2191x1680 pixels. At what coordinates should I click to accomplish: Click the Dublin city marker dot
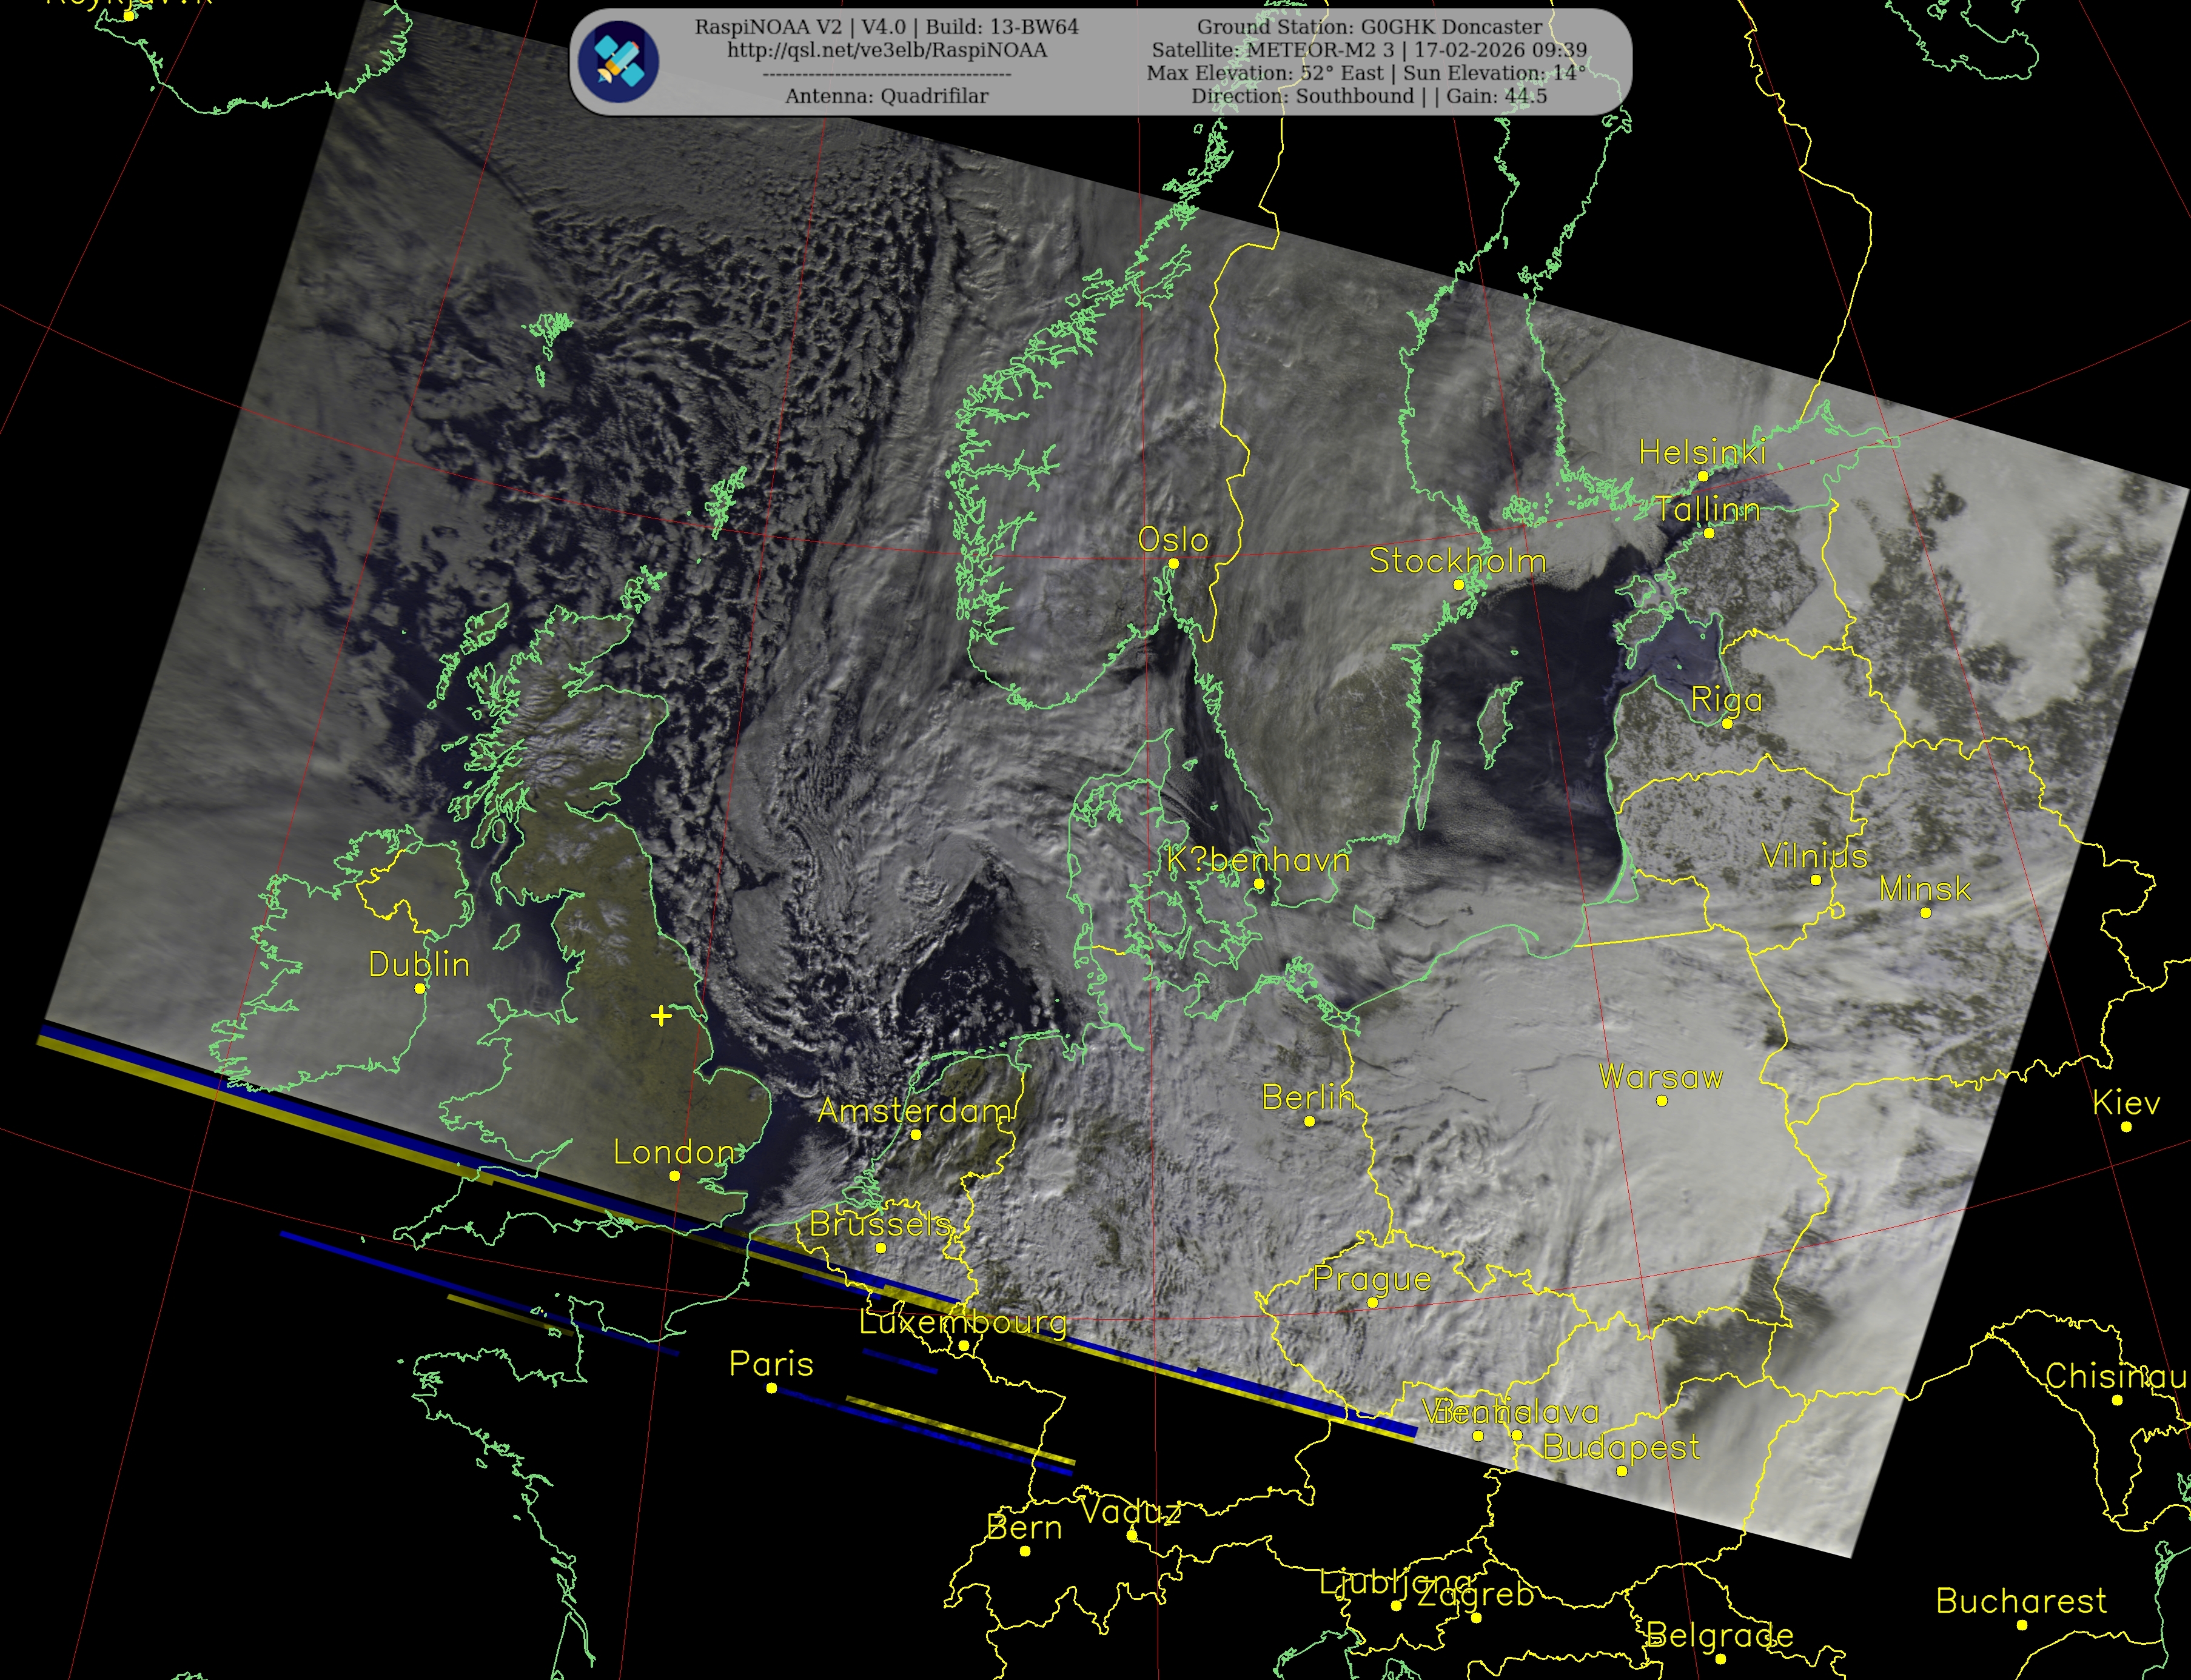420,988
